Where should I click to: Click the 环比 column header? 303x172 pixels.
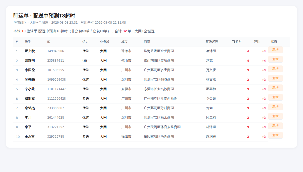tap(257, 42)
